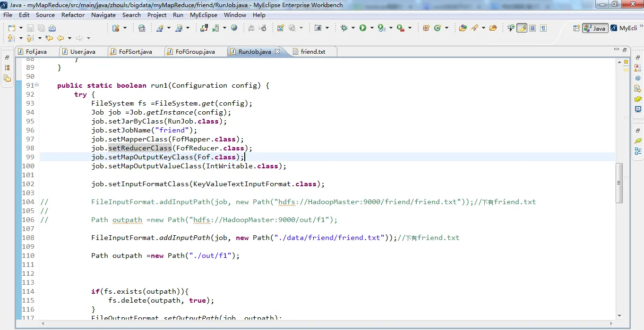Screen dimensions: 644x330
Task: Toggle Block Selection Mode
Action: pos(532,28)
